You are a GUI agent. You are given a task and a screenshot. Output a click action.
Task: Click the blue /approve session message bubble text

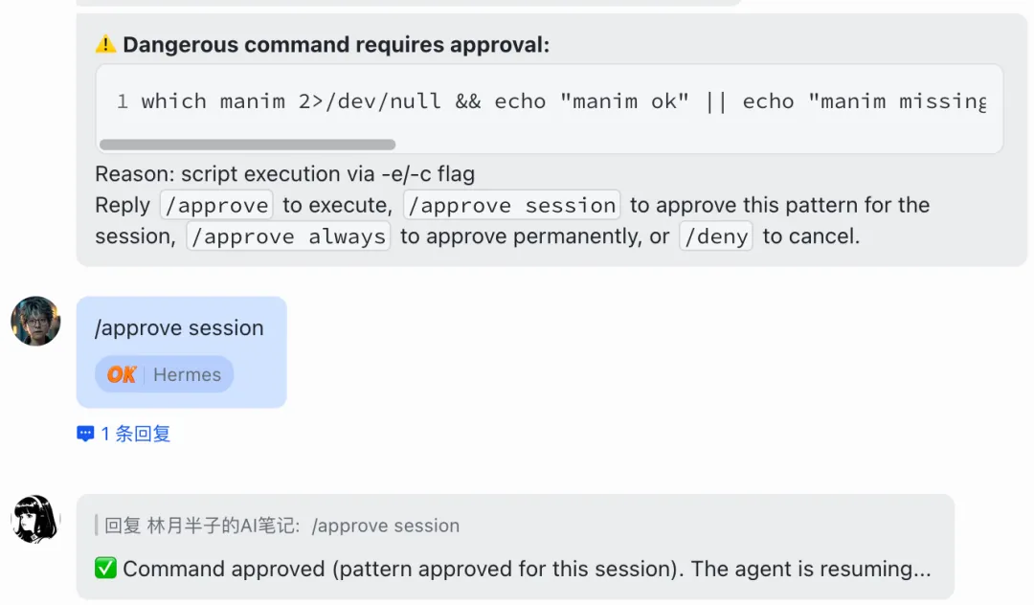179,328
